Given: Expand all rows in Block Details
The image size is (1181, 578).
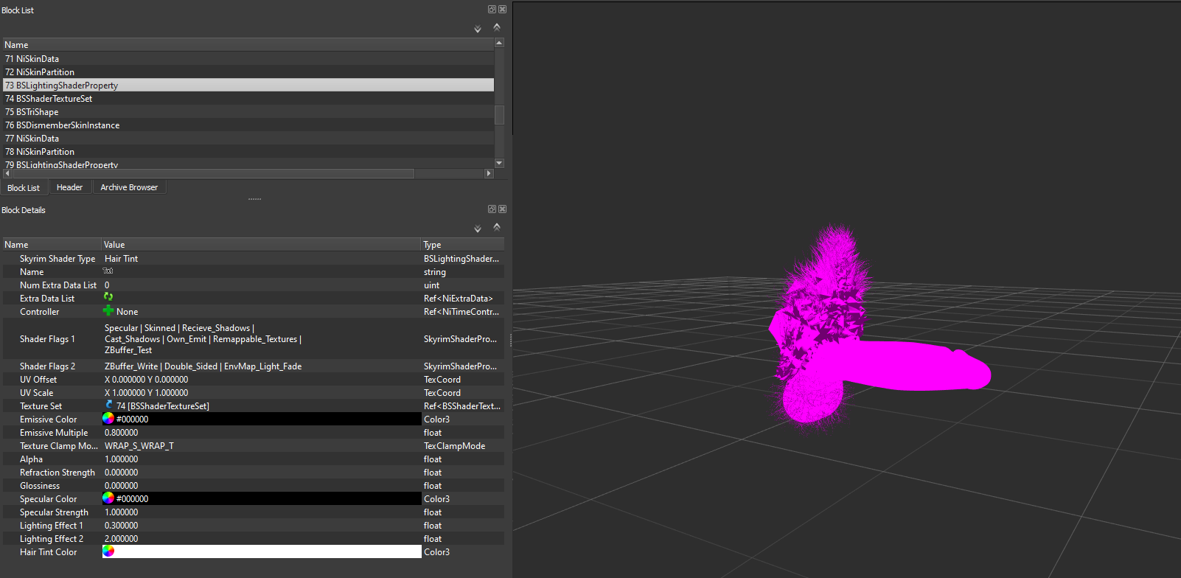Looking at the screenshot, I should pos(478,229).
